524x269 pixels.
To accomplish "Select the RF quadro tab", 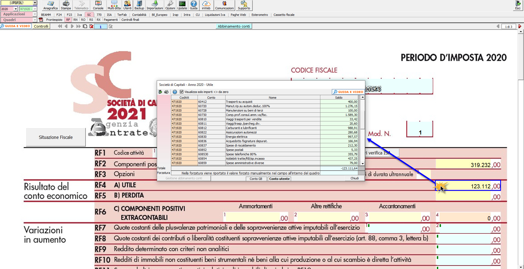I will click(x=68, y=20).
